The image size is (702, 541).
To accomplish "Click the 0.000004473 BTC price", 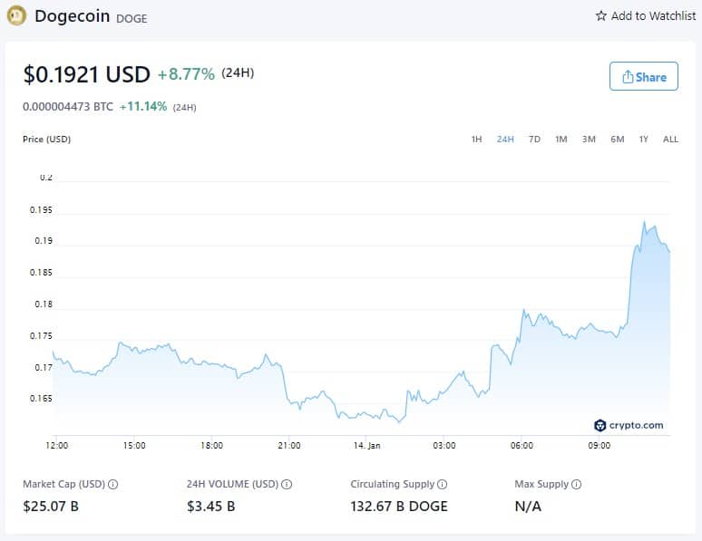I will click(x=68, y=107).
